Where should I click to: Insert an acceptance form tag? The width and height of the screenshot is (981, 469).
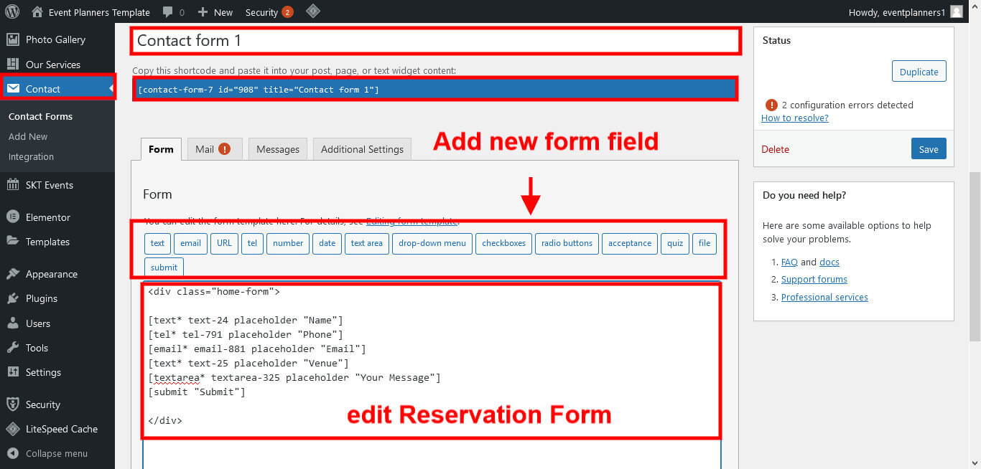tap(629, 243)
